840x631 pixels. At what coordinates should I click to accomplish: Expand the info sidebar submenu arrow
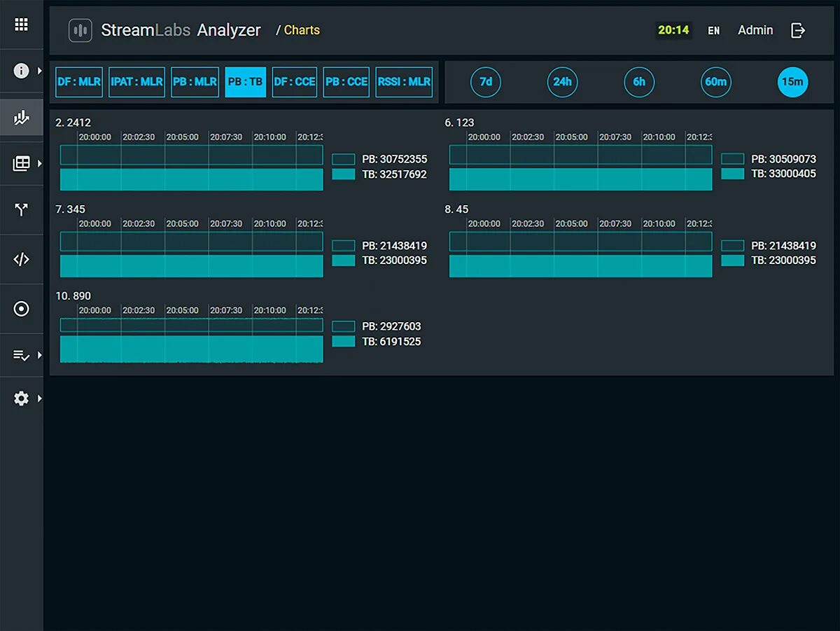click(x=40, y=71)
